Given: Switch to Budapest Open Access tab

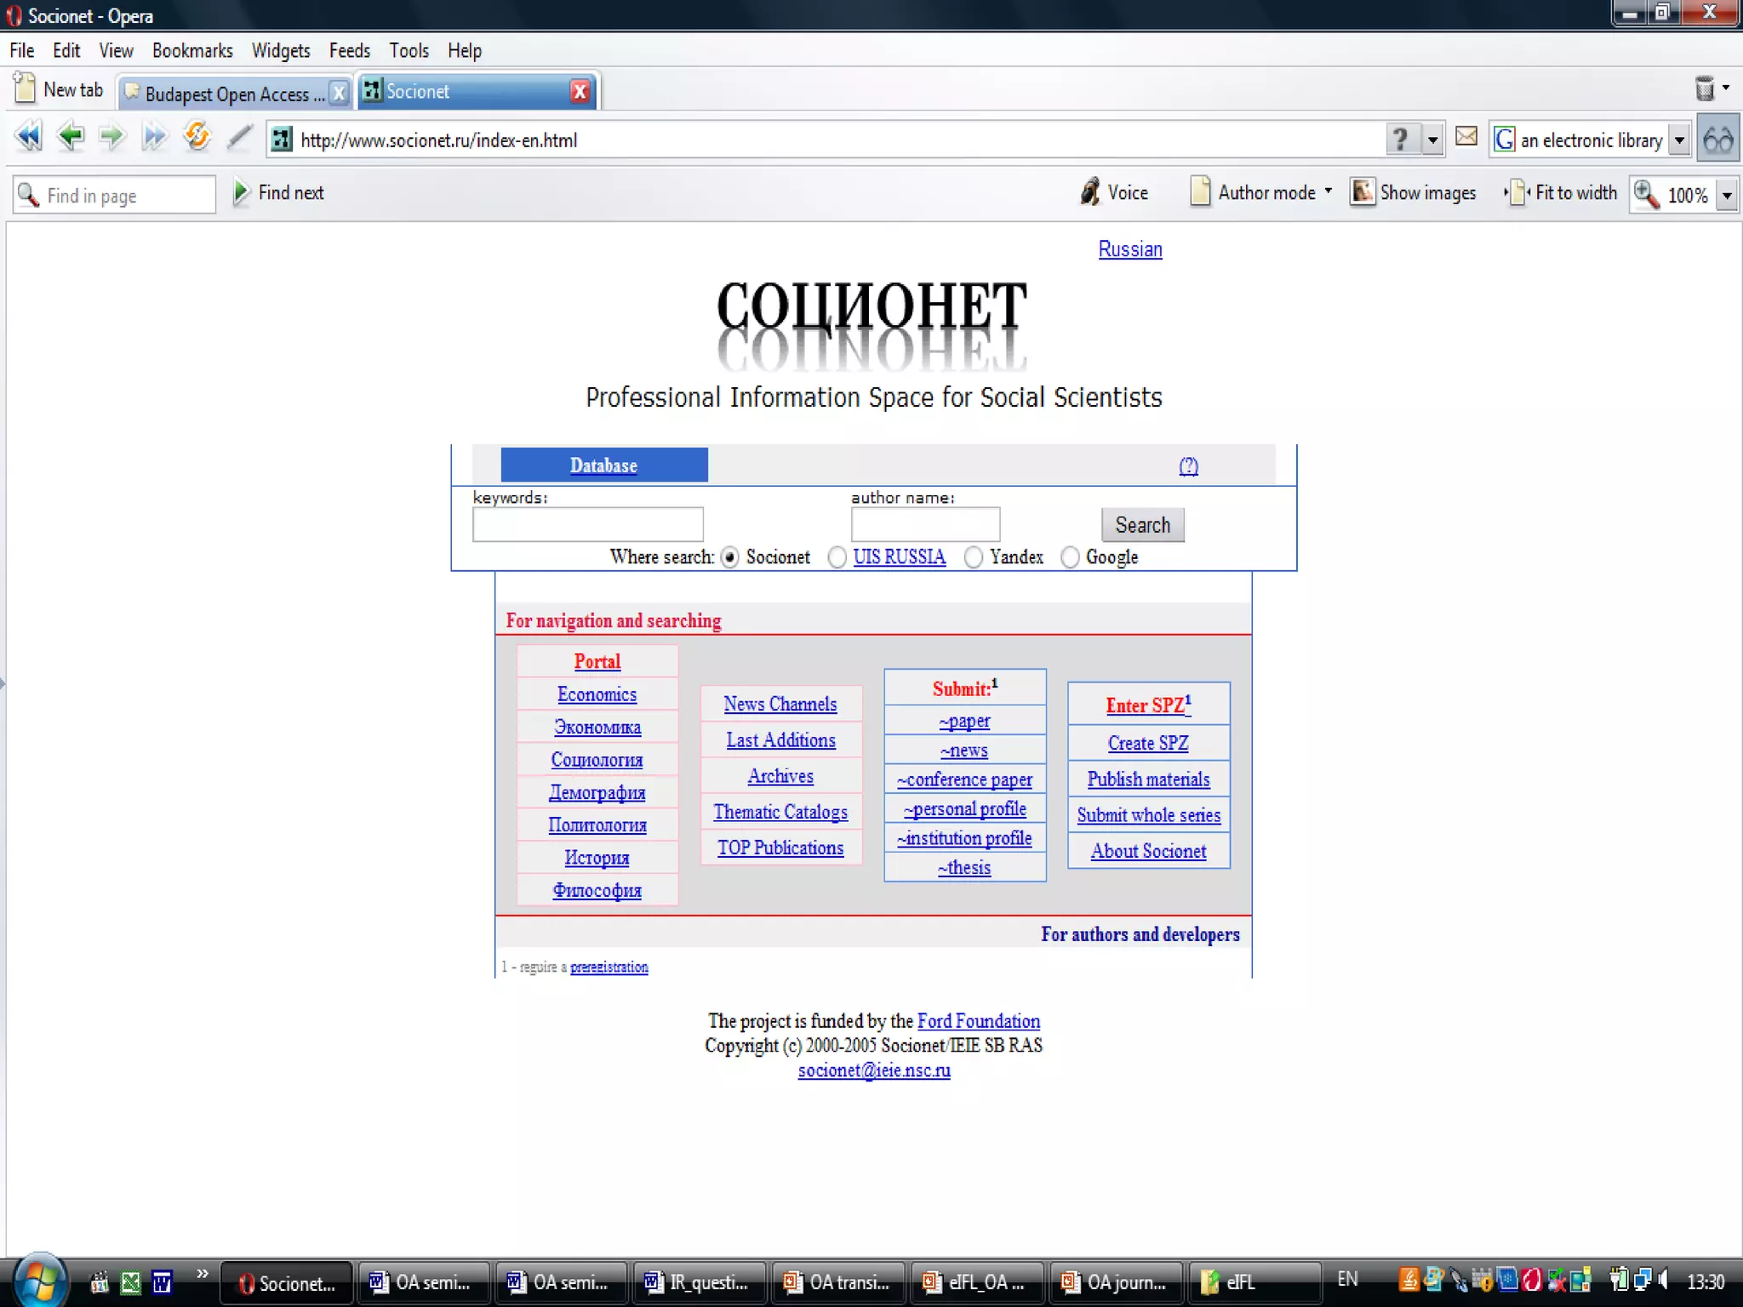Looking at the screenshot, I should [226, 93].
